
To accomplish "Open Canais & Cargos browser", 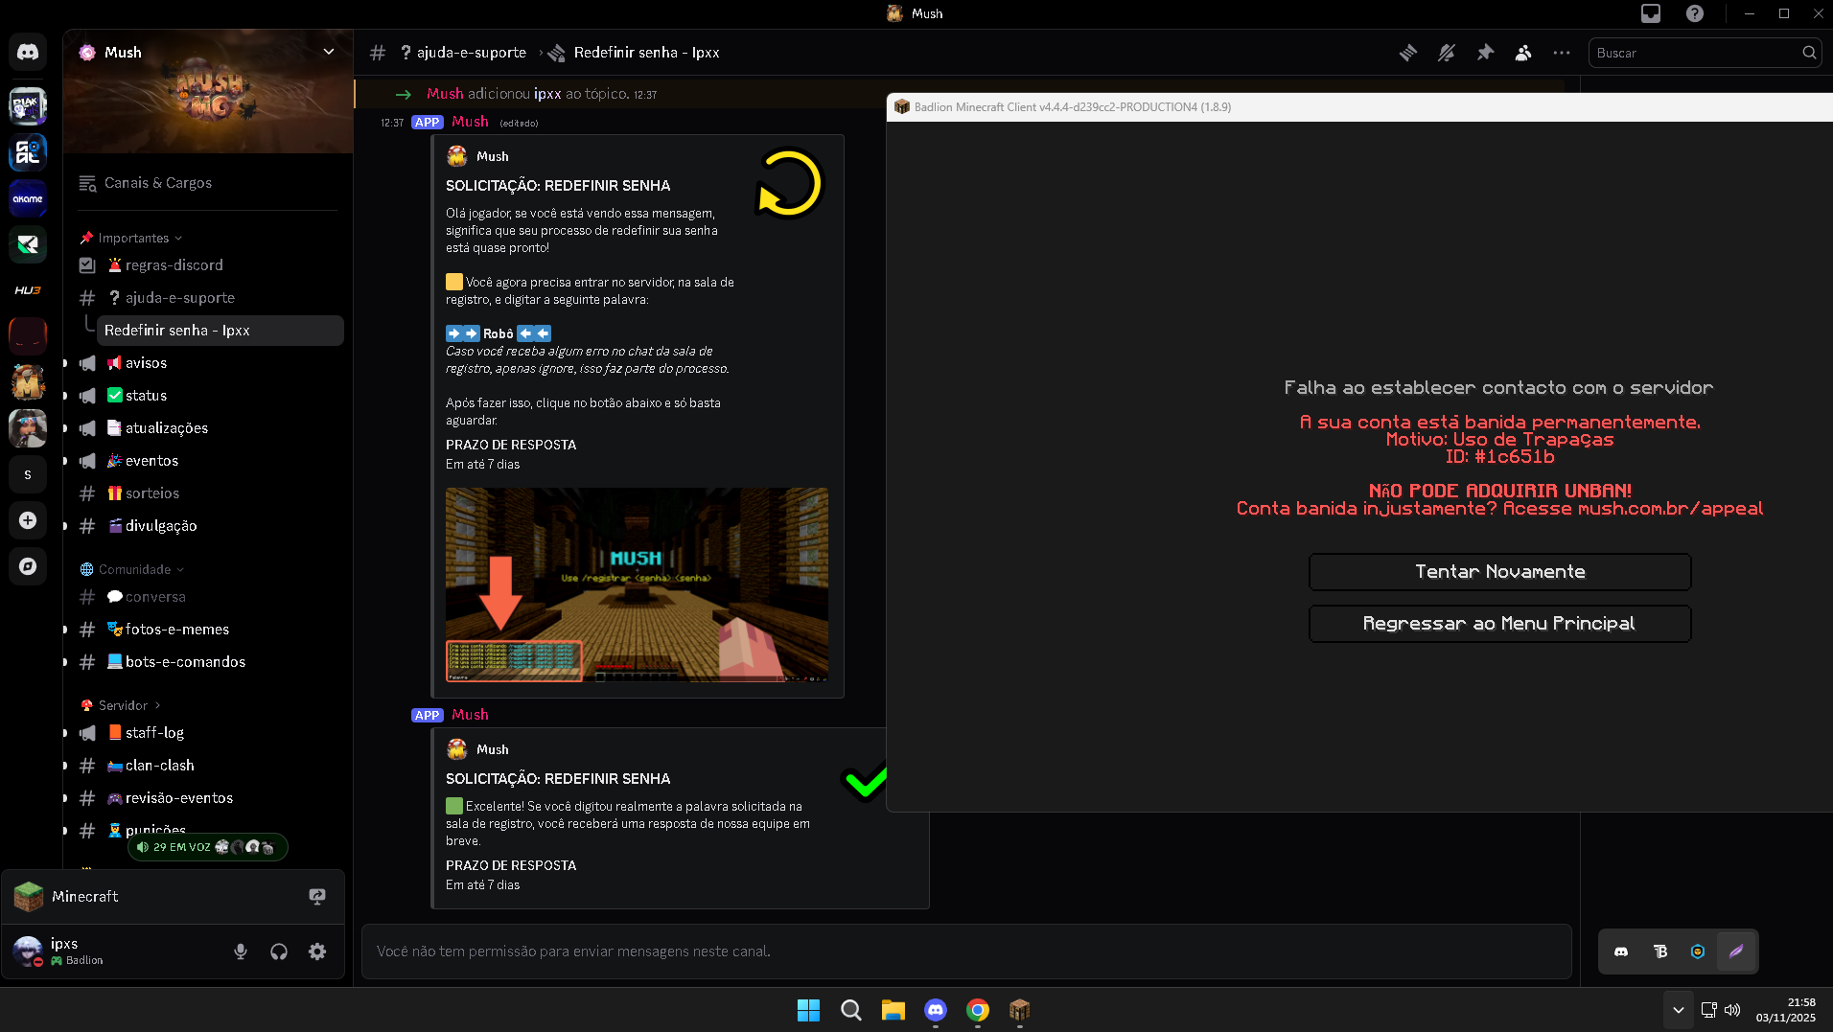I will point(206,183).
